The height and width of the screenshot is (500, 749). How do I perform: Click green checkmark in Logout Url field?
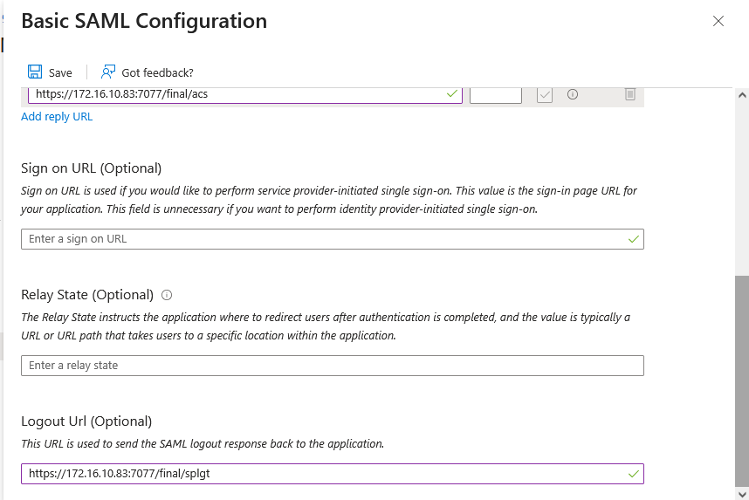(x=633, y=474)
